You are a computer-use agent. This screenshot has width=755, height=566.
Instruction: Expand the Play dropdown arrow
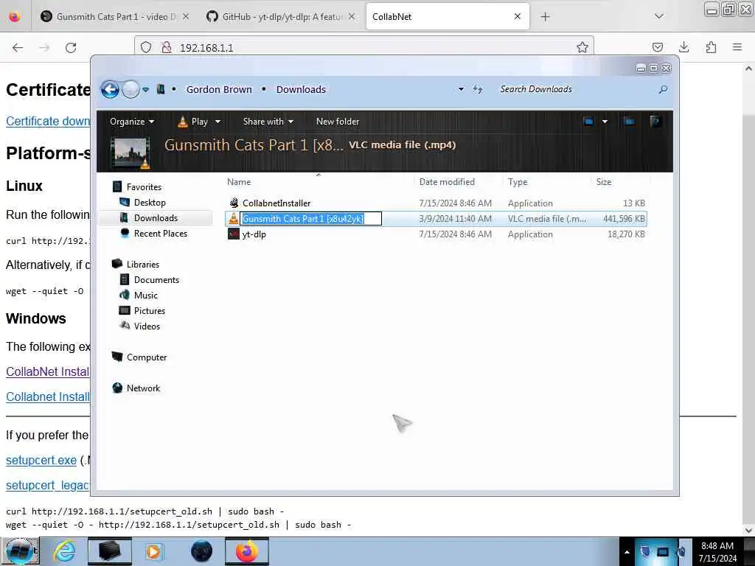[218, 122]
